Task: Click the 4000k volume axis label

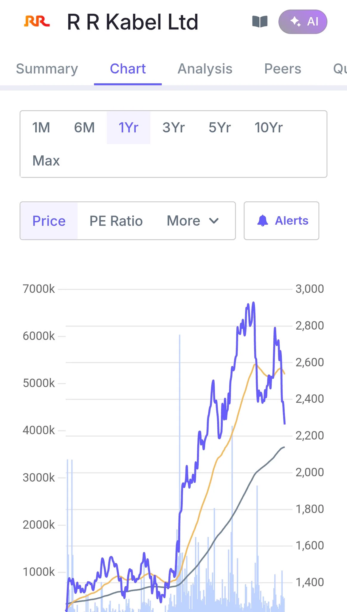Action: (x=39, y=430)
